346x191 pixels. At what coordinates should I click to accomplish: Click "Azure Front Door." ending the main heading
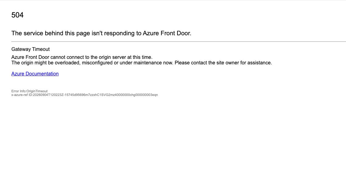click(167, 33)
